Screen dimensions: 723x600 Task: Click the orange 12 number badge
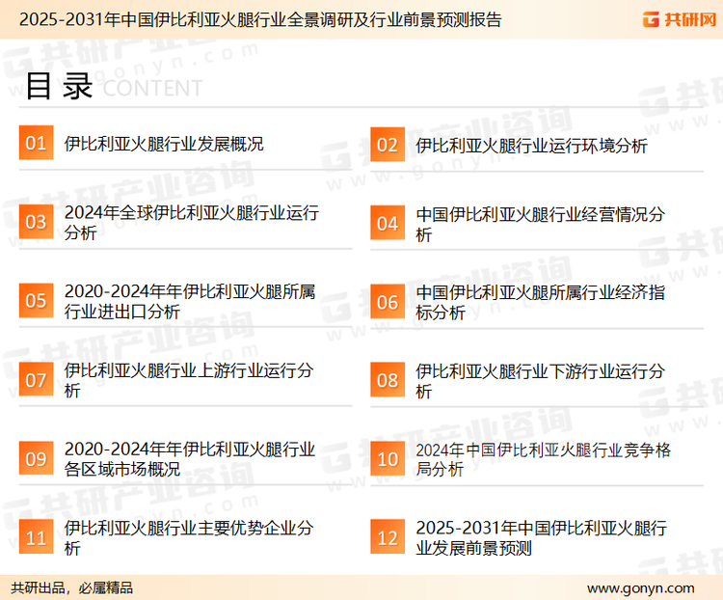[388, 537]
